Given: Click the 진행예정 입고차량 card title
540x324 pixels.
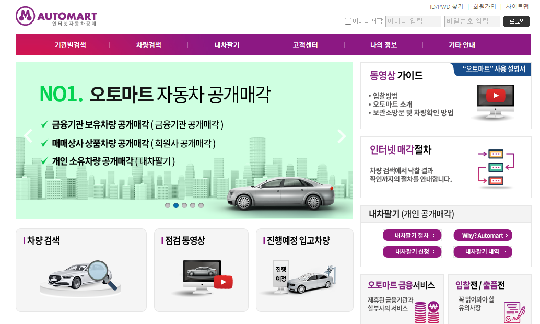Looking at the screenshot, I should pos(299,240).
